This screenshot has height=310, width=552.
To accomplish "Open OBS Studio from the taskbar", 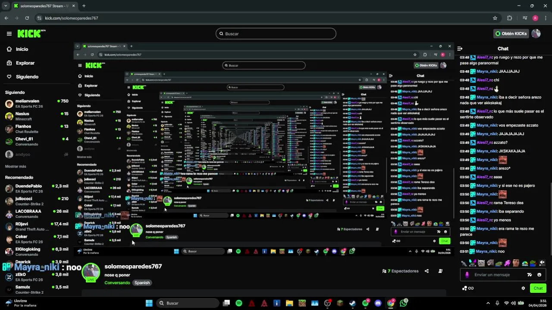I will (x=327, y=303).
